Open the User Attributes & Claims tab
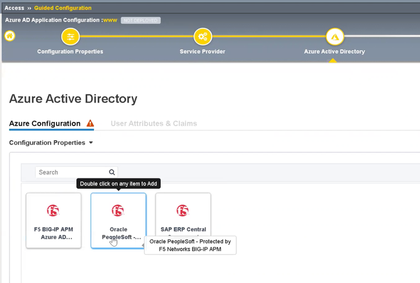Image resolution: width=420 pixels, height=283 pixels. (x=153, y=123)
